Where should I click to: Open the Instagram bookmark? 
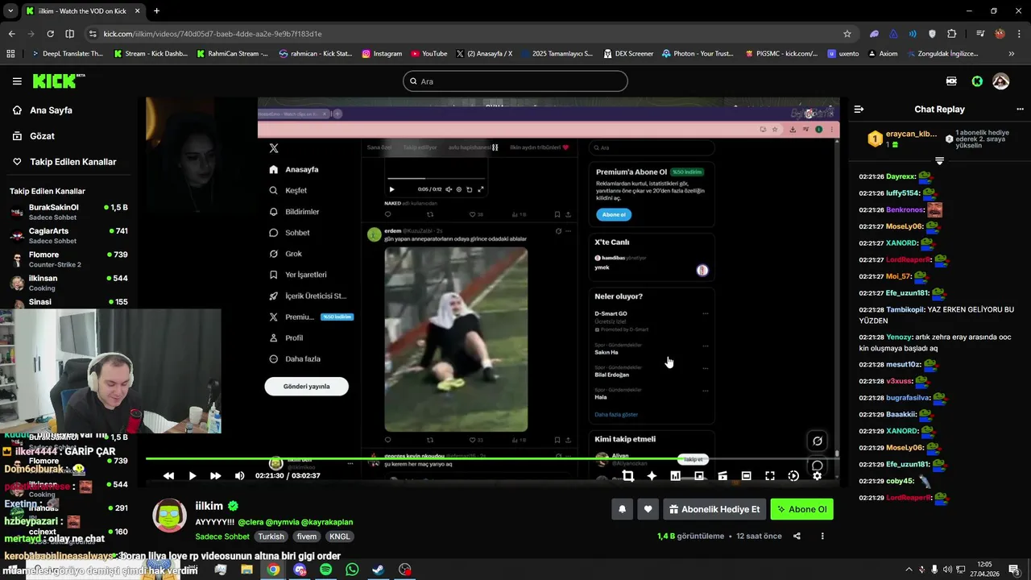pos(382,54)
